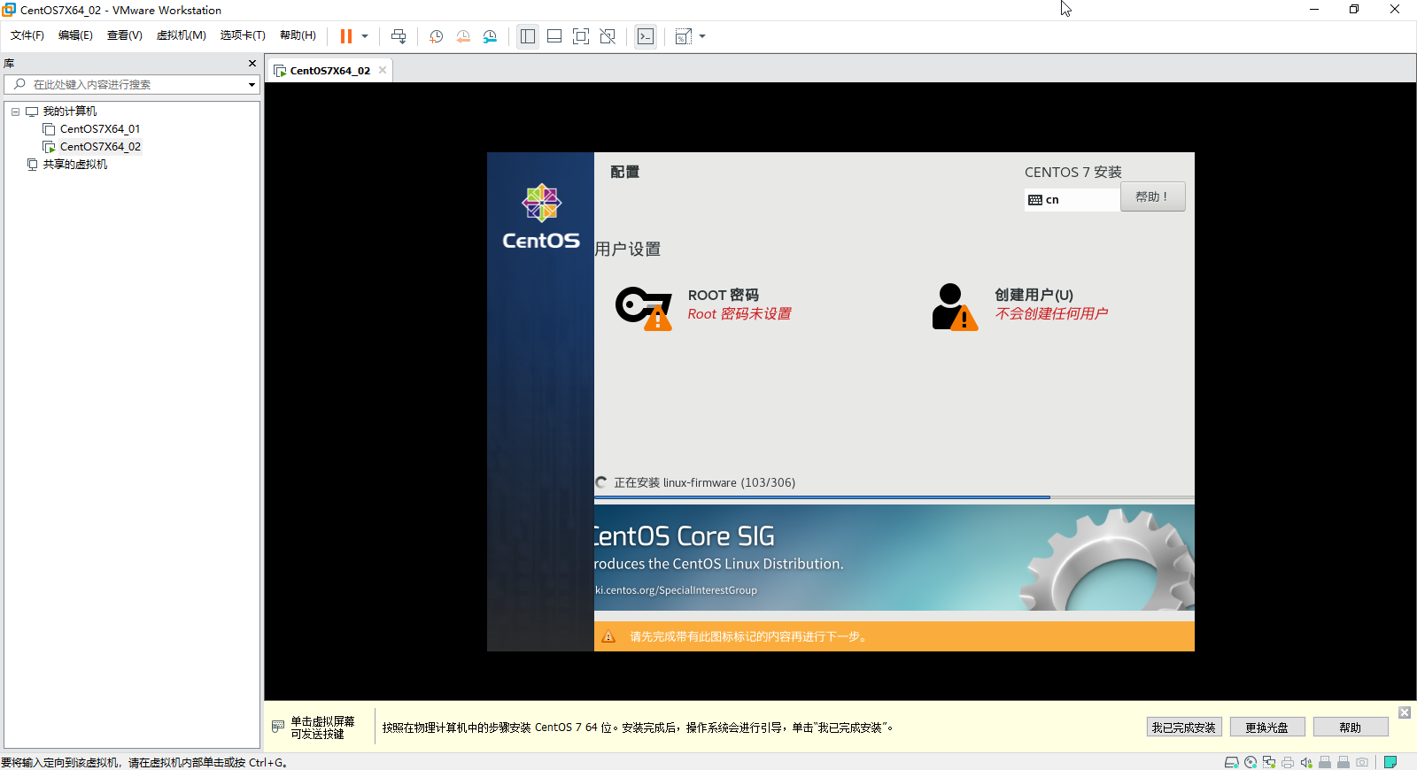The height and width of the screenshot is (770, 1417).
Task: Click the Unity mode toolbar icon
Action: 608,36
